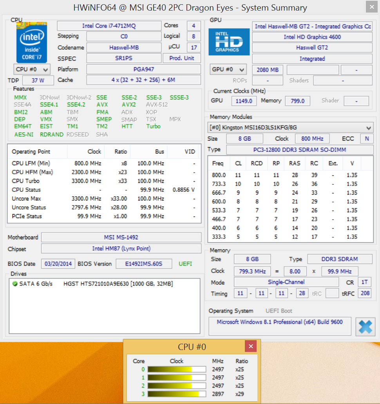380x404 pixels.
Task: Select the CPU HFM (Max) row
Action: [104, 172]
